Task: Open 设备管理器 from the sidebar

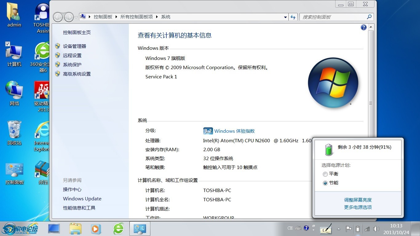Action: pos(74,46)
